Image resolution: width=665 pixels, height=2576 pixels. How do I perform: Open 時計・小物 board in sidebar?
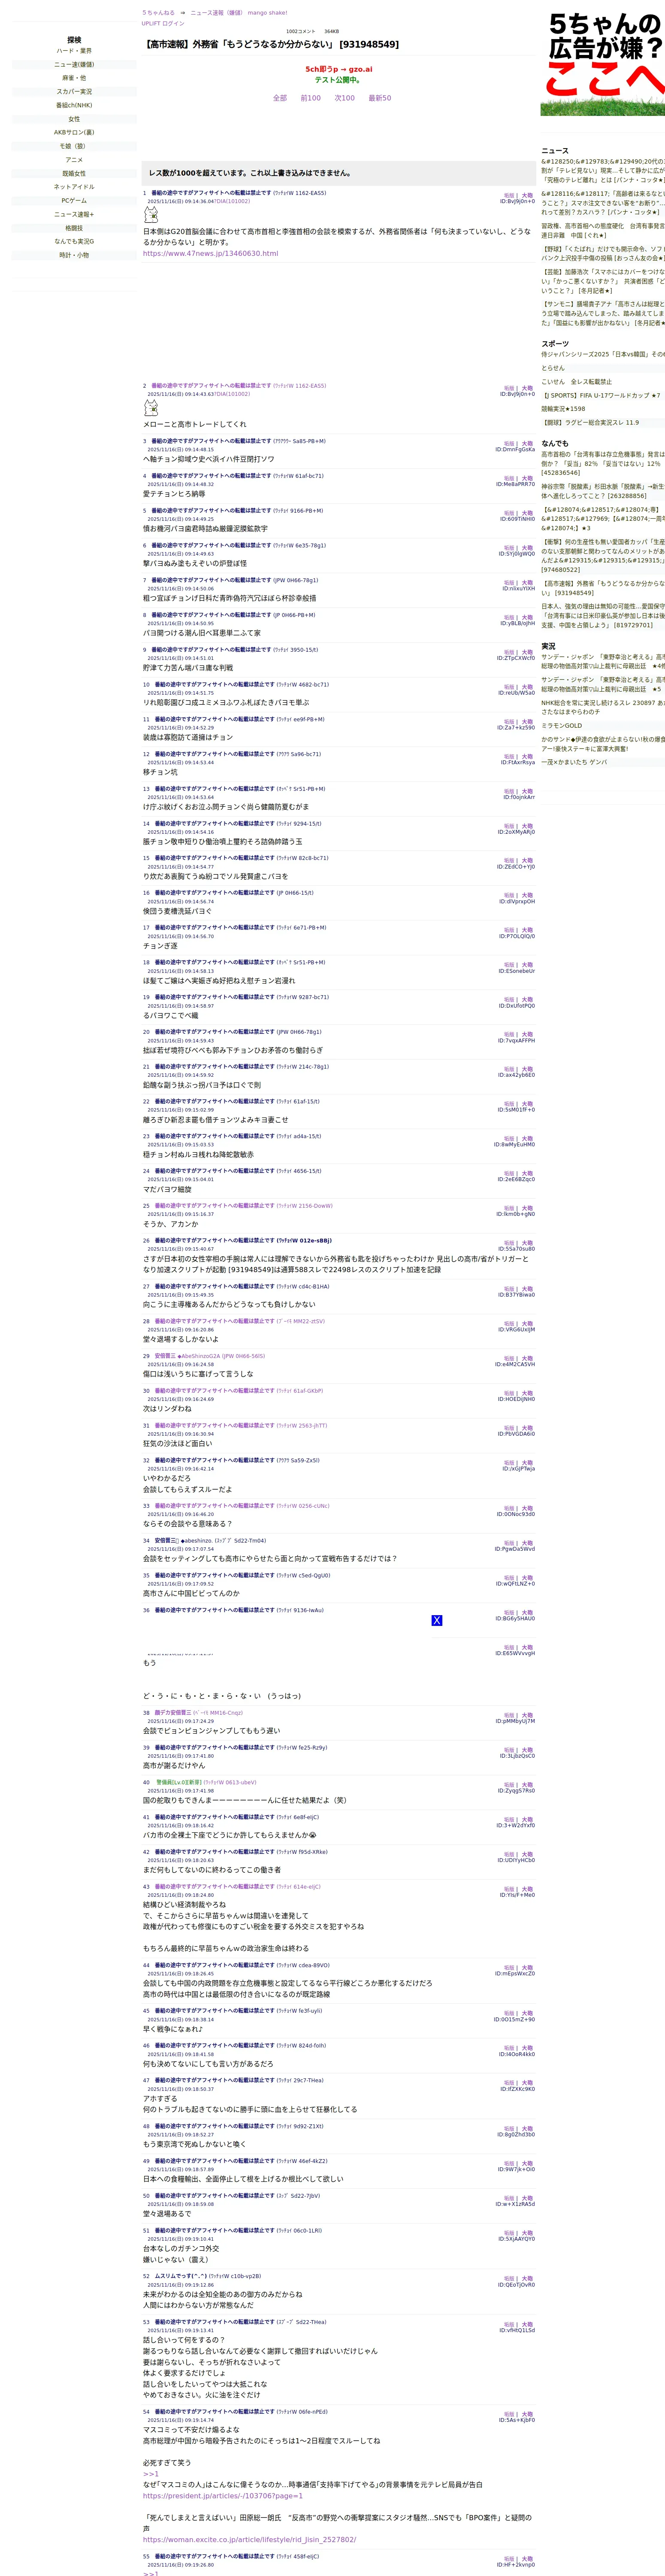pos(74,255)
